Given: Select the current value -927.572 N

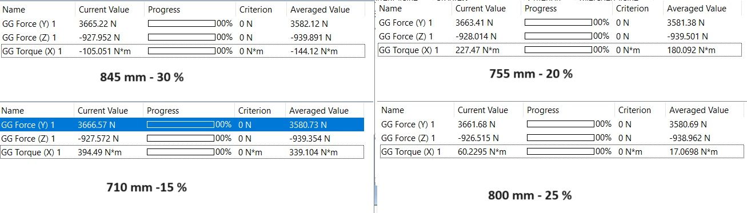Looking at the screenshot, I should (x=98, y=138).
